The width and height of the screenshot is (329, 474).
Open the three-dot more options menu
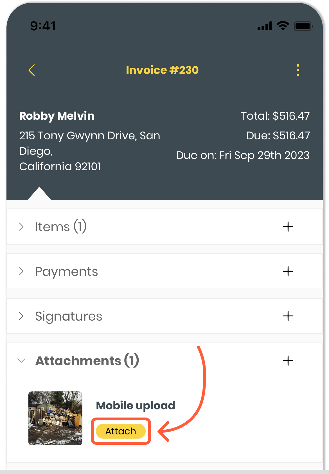[298, 70]
